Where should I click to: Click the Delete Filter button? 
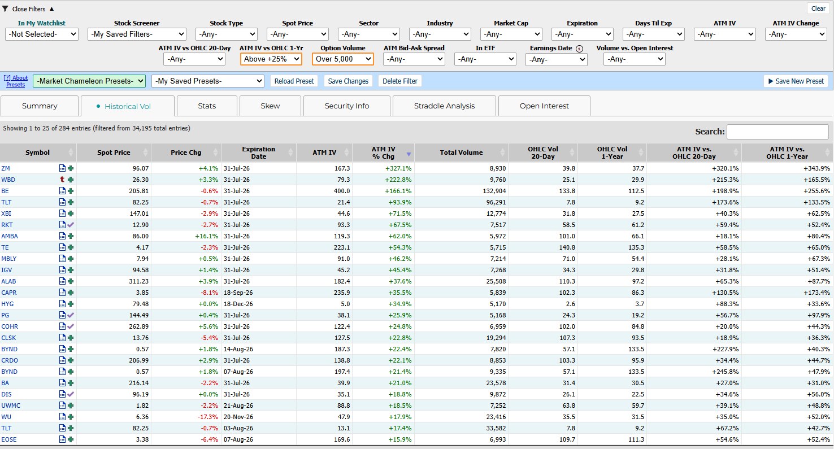[x=400, y=81]
